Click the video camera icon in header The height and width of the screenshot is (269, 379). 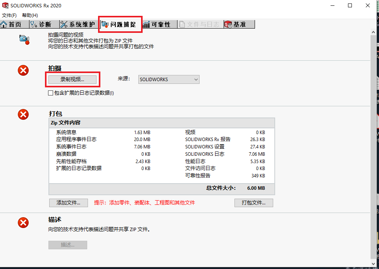(x=24, y=39)
